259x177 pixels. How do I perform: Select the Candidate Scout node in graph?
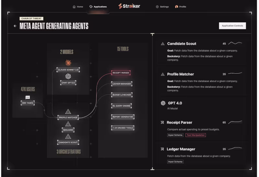(x=68, y=142)
